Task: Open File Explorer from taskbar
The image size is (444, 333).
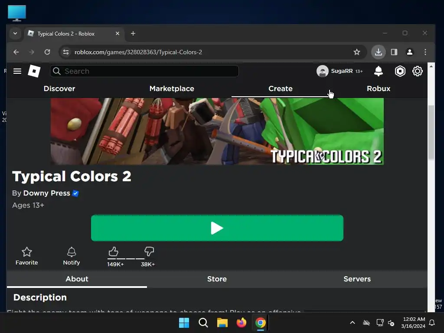Action: click(x=222, y=323)
